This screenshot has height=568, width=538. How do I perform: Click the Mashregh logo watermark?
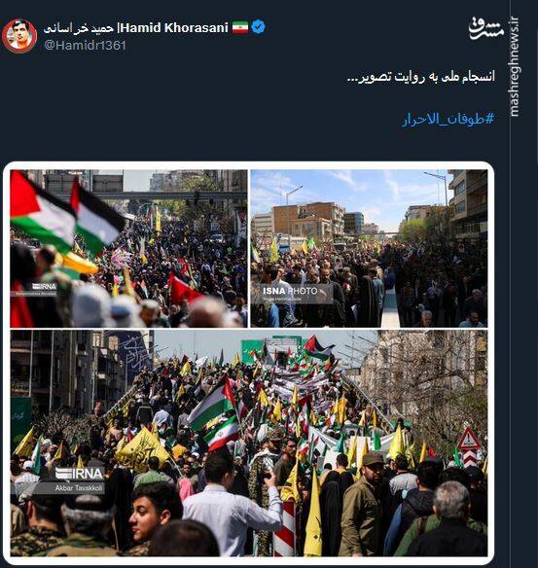point(486,28)
